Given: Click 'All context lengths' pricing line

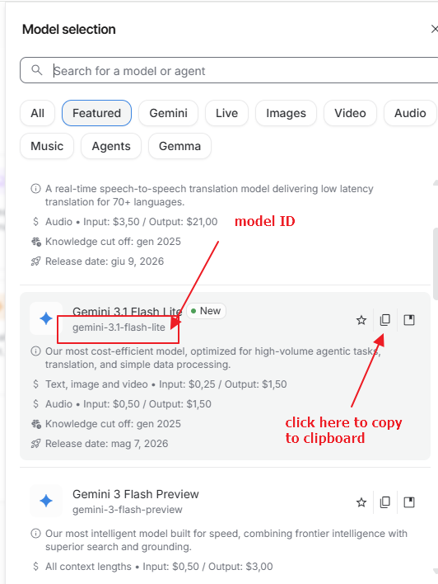Looking at the screenshot, I should click(x=159, y=567).
